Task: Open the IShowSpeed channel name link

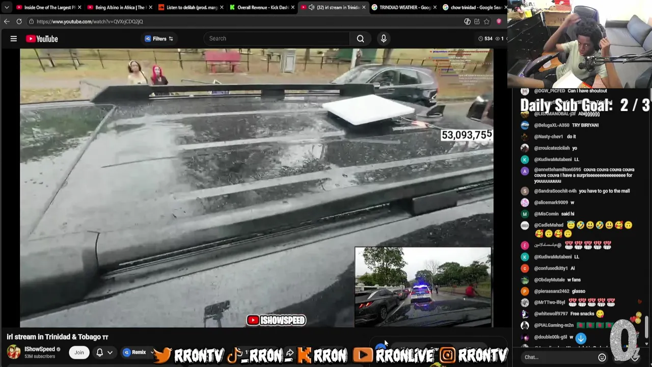Action: coord(39,349)
